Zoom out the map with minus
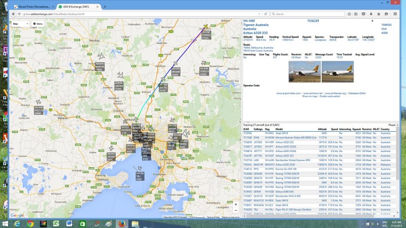This screenshot has height=228, width=406. point(236,210)
